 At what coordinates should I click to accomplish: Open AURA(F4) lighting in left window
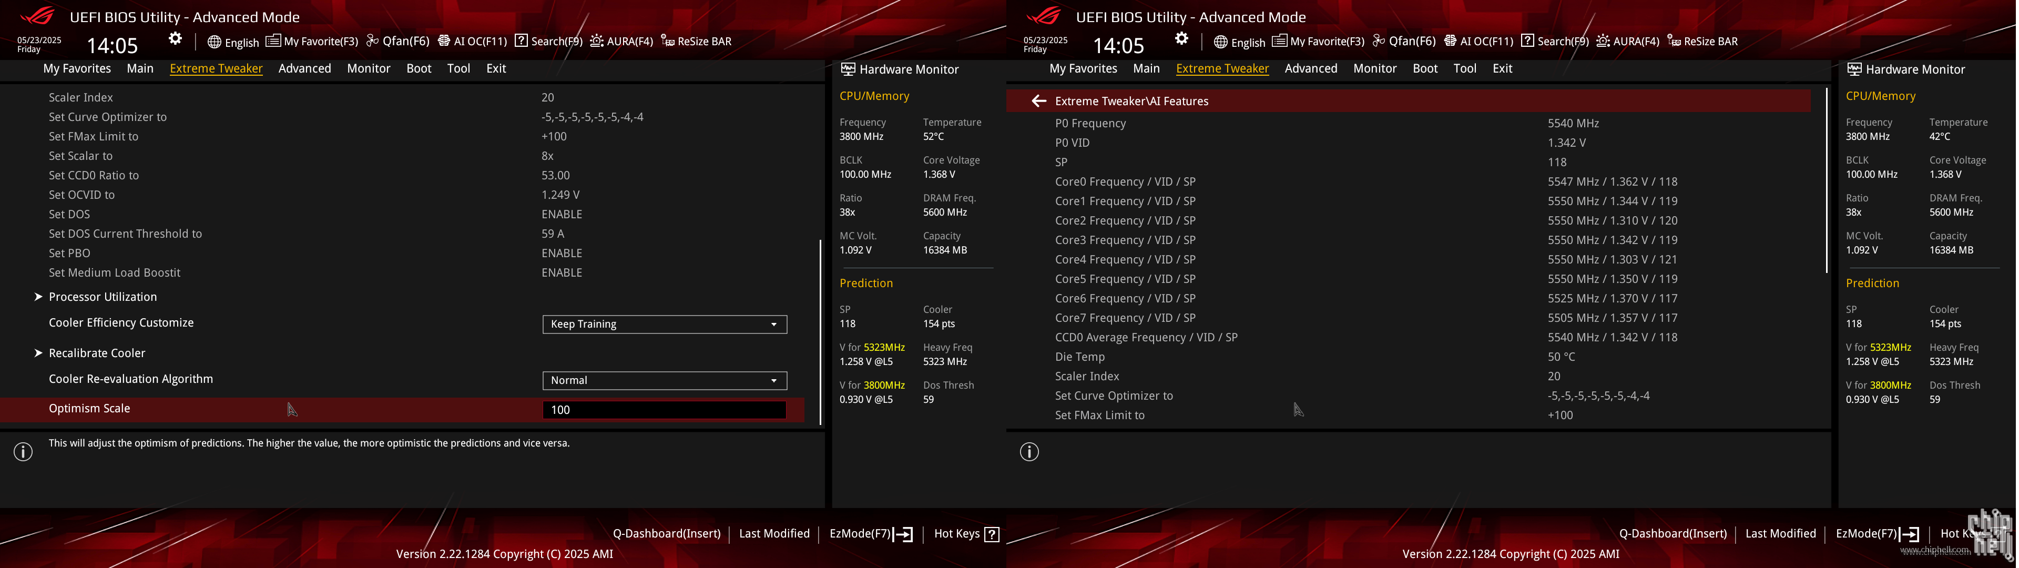621,42
